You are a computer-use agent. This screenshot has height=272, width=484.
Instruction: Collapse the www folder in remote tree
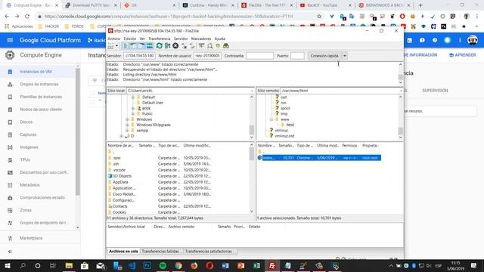(x=271, y=119)
